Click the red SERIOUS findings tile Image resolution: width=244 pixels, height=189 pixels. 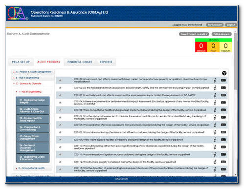pyautogui.click(x=201, y=47)
